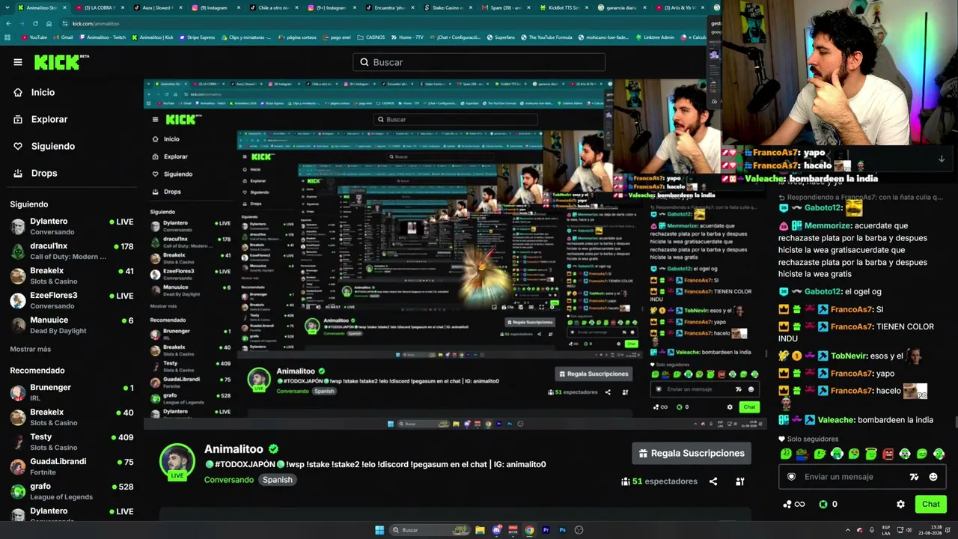The image size is (958, 539).
Task: Click the share stream icon
Action: (x=713, y=481)
